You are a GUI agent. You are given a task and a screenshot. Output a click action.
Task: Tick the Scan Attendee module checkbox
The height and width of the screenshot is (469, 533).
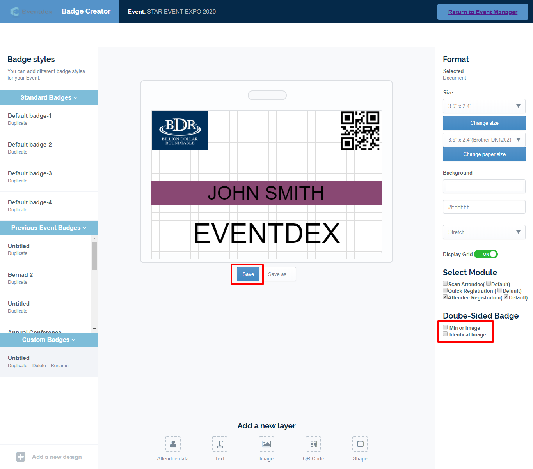(x=445, y=284)
